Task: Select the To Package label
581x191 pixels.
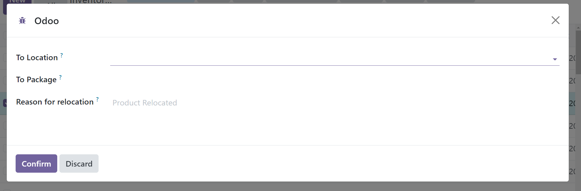Action: (36, 79)
